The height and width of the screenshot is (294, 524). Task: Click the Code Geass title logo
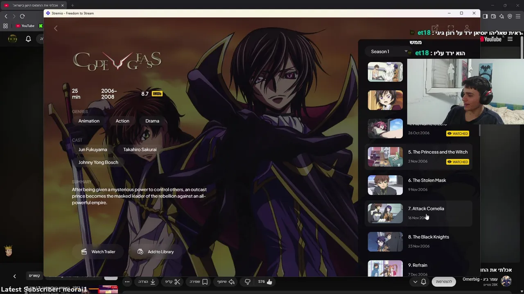(117, 61)
